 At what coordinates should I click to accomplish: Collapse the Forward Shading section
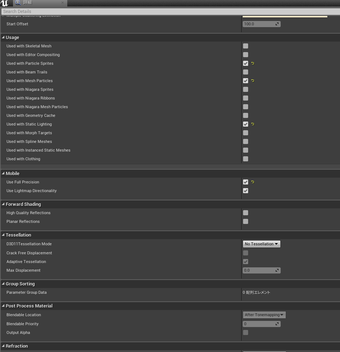point(3,204)
